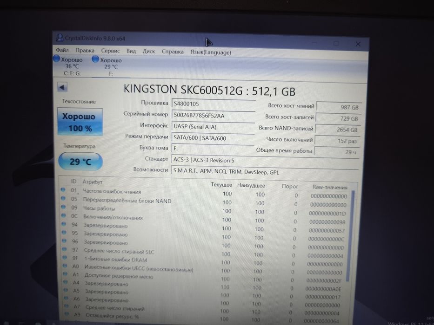Click the total host reads value 987 GB

click(339, 107)
